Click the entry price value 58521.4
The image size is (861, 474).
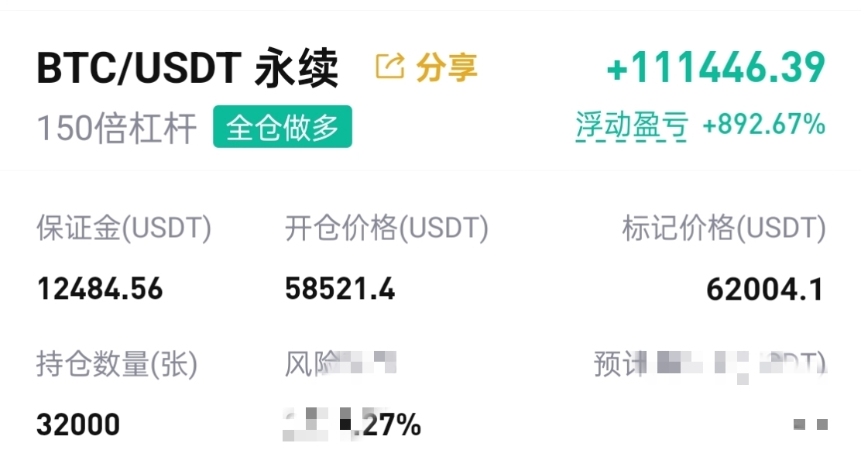pos(340,290)
